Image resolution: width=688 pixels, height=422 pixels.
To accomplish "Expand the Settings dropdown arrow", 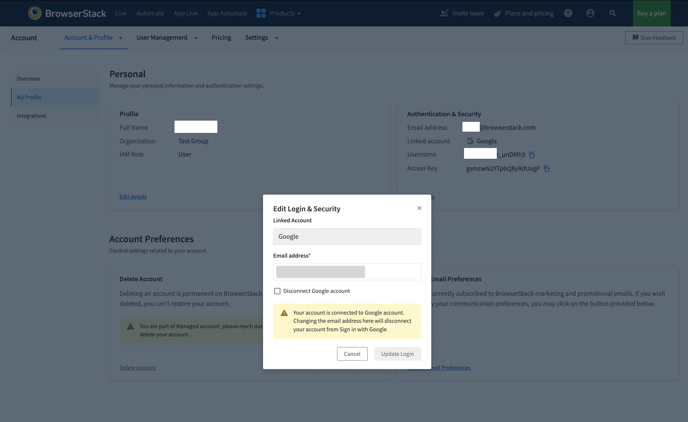I will click(x=276, y=38).
